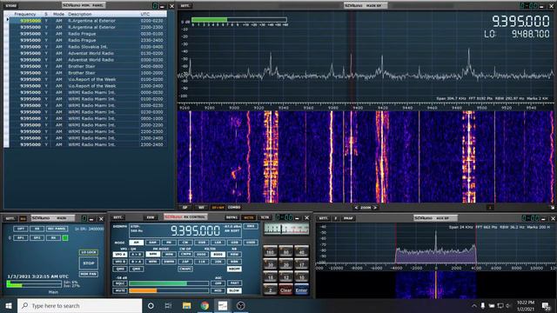
Task: Click the OPT button in Main window
Action: click(x=21, y=229)
